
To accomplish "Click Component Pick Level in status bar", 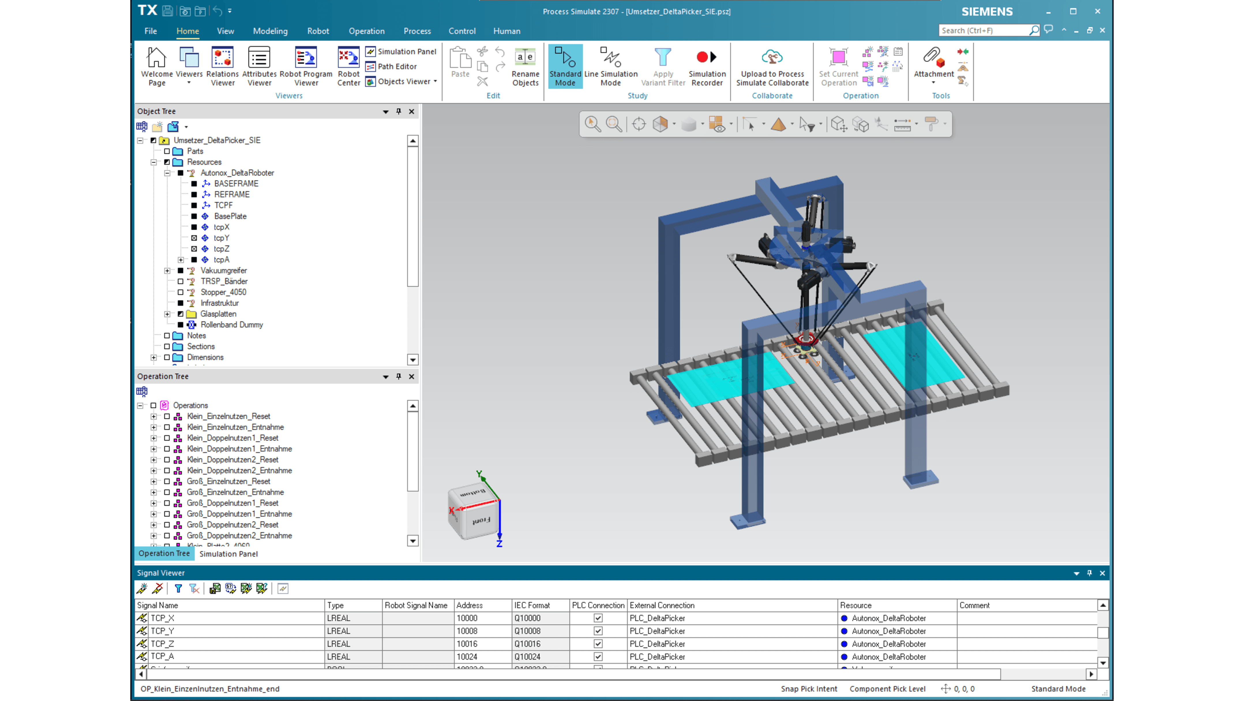I will point(887,689).
